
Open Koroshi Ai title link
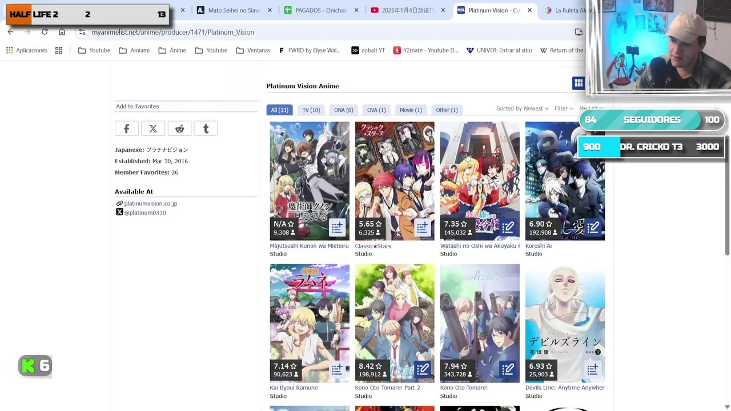point(539,245)
